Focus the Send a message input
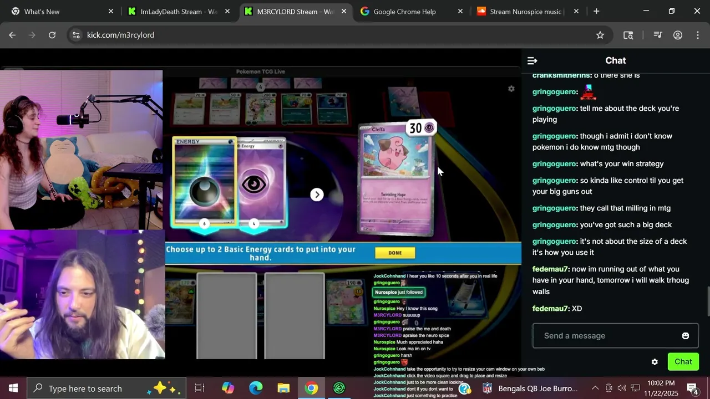This screenshot has width=710, height=399. 616,336
